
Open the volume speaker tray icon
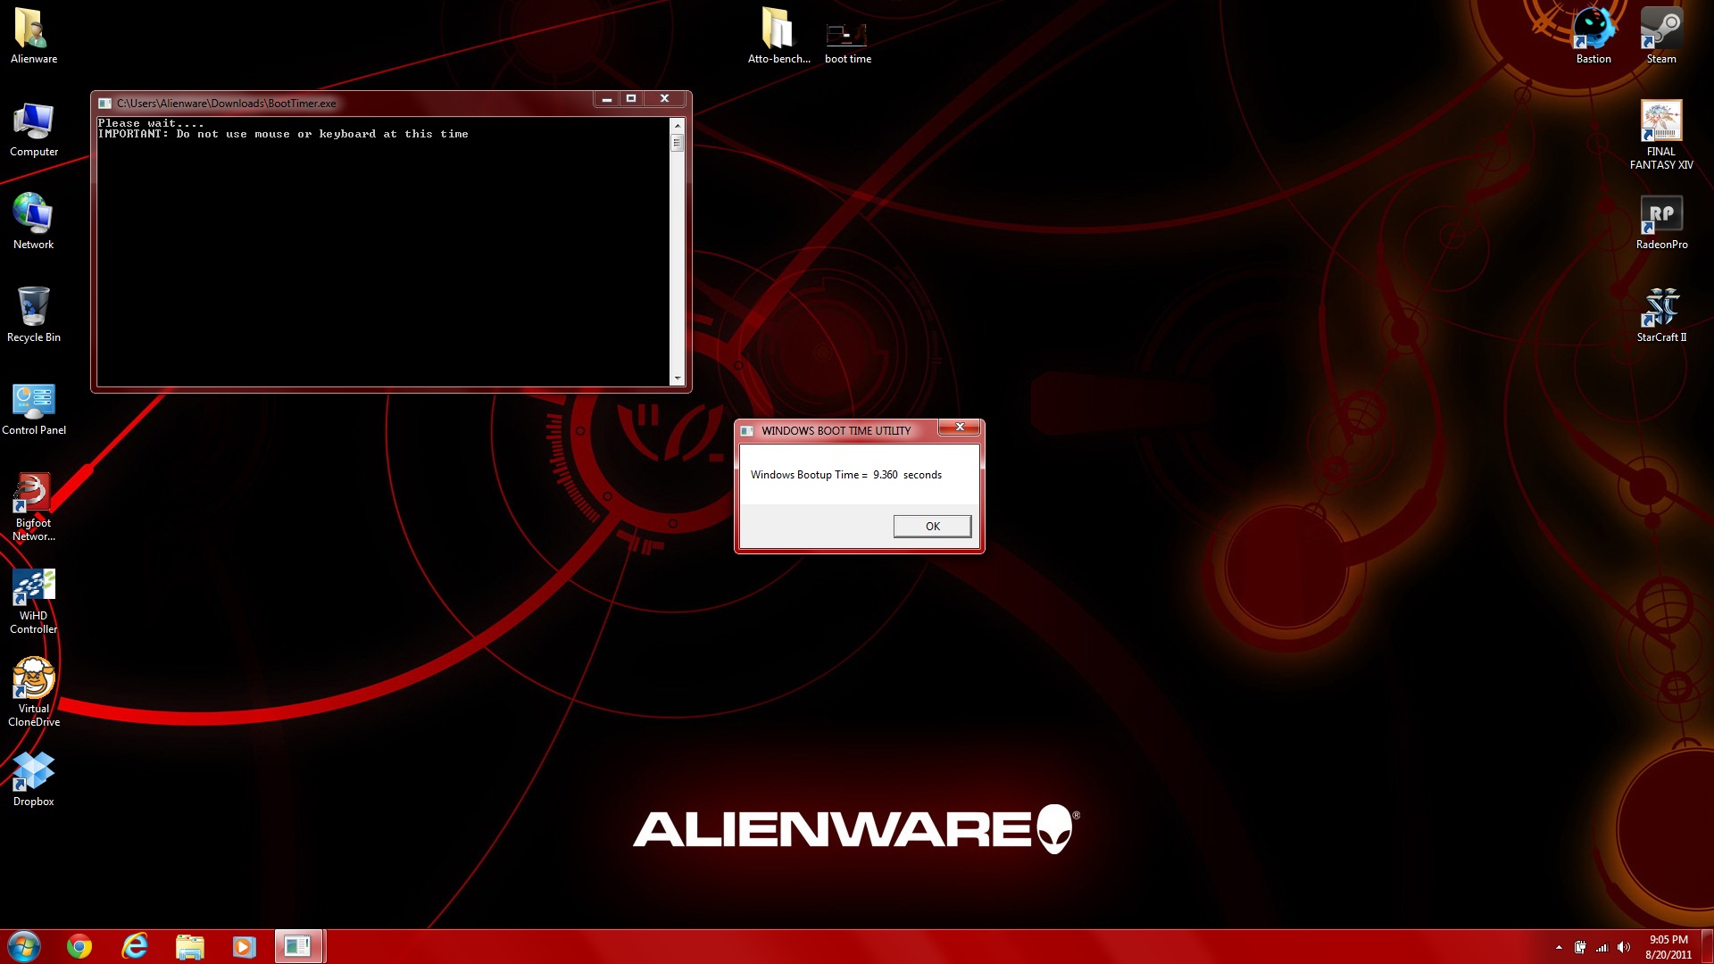[x=1624, y=948]
